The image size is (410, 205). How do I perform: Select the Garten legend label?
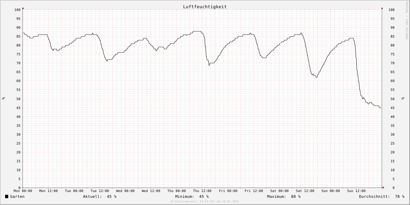tap(17, 196)
